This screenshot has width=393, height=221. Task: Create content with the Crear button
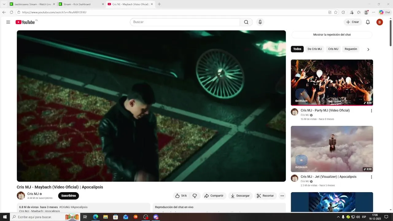352,22
